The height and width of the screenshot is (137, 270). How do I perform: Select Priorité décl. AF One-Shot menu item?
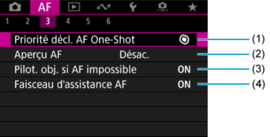pyautogui.click(x=75, y=40)
